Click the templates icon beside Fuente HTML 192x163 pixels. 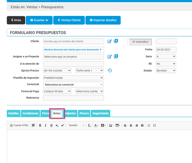point(33,125)
